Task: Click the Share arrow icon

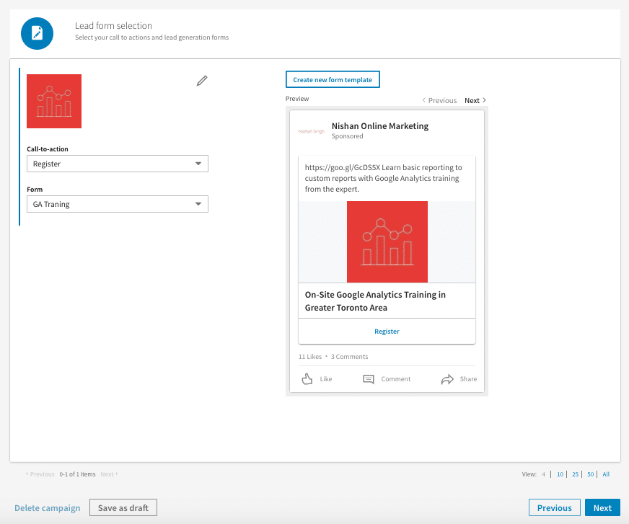Action: (x=447, y=379)
